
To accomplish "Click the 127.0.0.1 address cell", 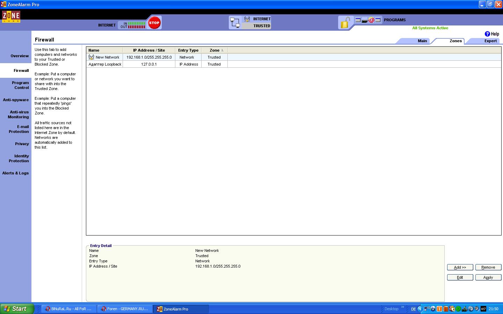I will 149,64.
